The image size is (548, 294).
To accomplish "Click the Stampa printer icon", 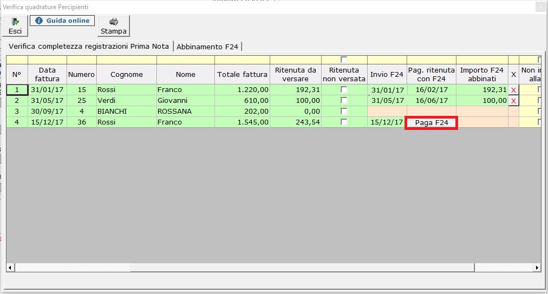I will point(114,25).
